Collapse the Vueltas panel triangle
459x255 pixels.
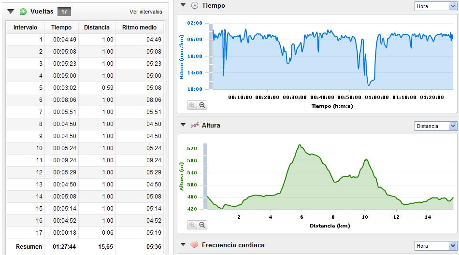(11, 12)
